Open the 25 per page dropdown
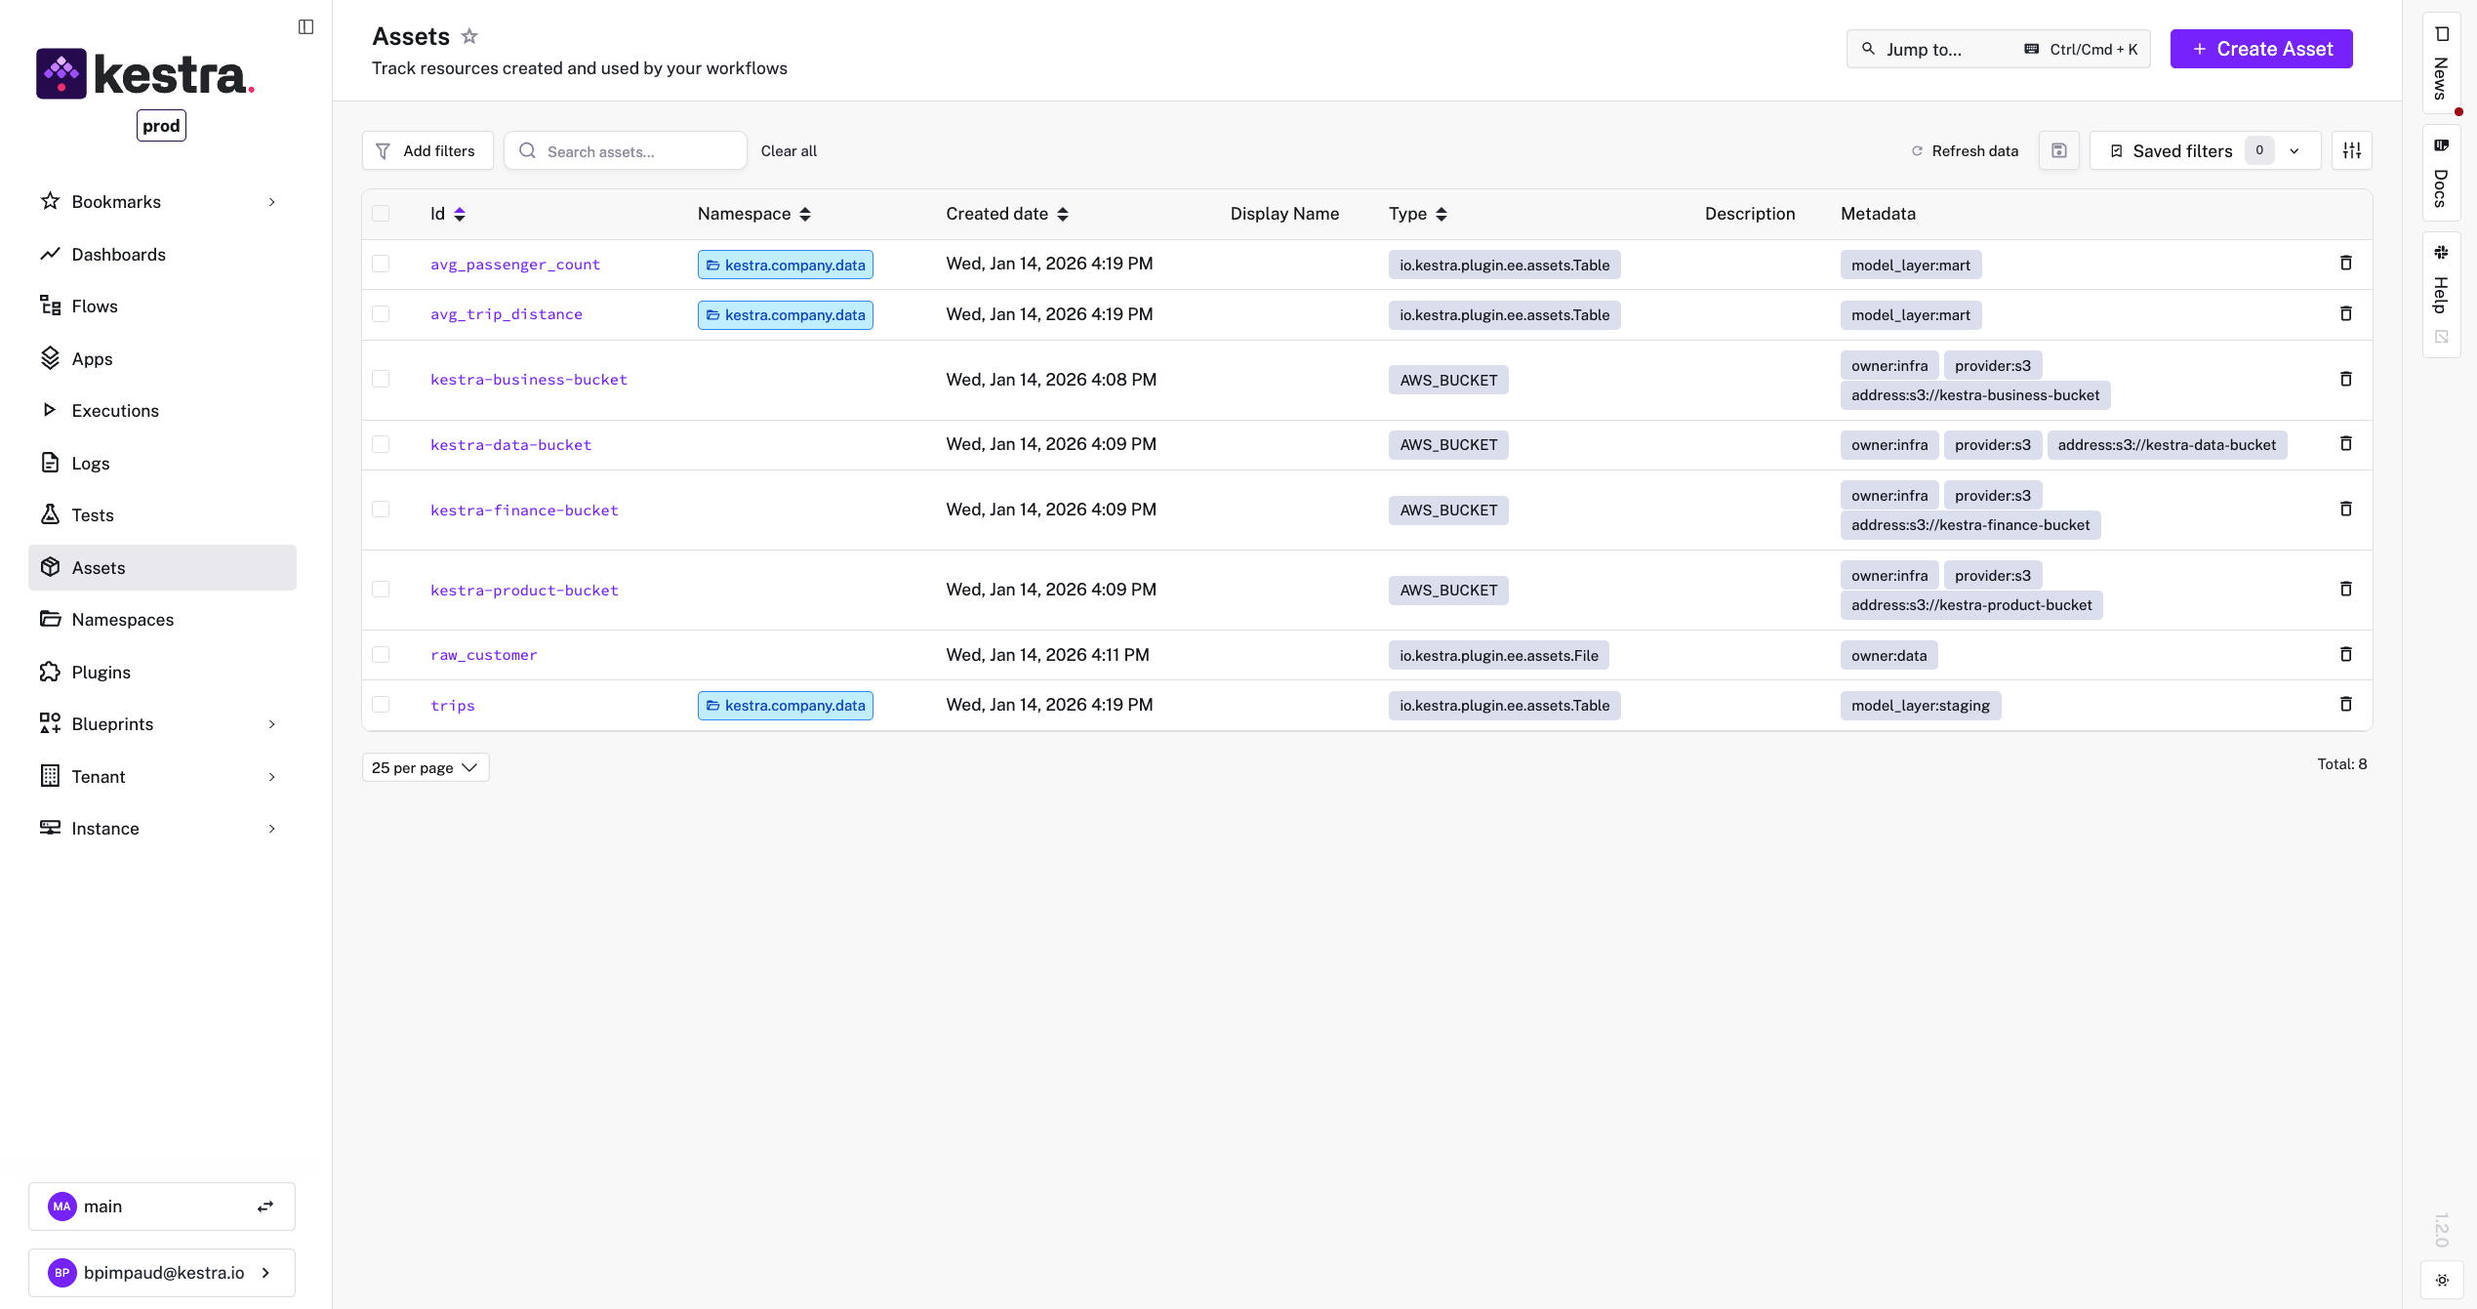The width and height of the screenshot is (2477, 1309). pos(425,768)
